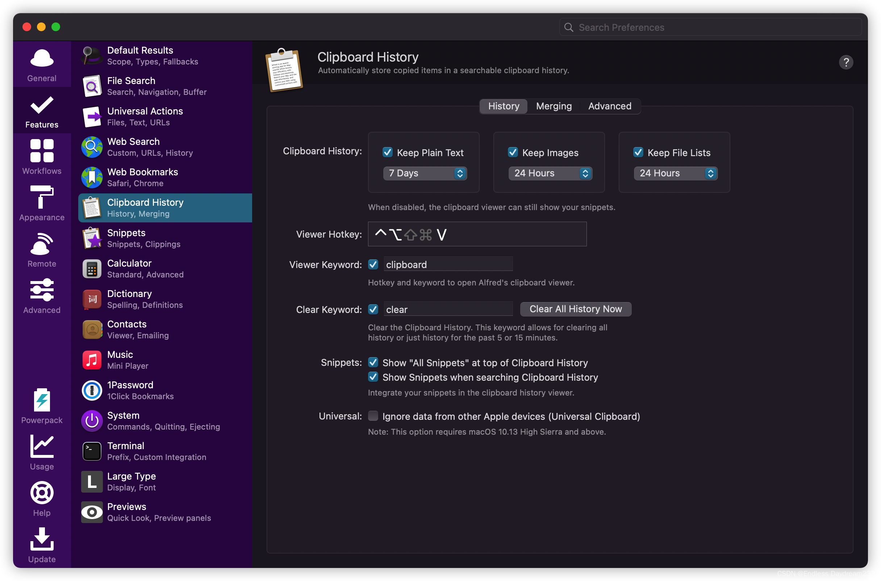Select the Remote section icon
The width and height of the screenshot is (881, 581).
point(42,244)
